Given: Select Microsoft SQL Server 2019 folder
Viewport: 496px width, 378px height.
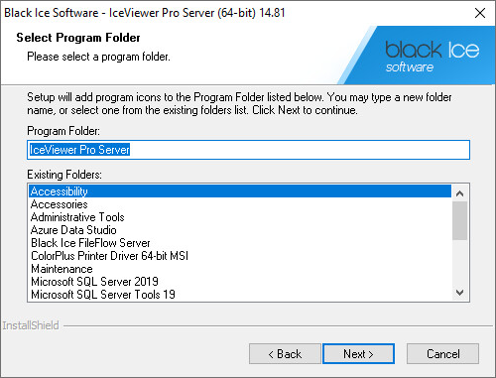Looking at the screenshot, I should [x=240, y=282].
